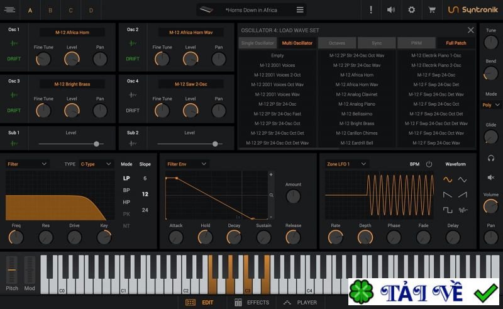Screen dimensions: 503x309
Task: Toggle DRIFT on Osc 4
Action: pyautogui.click(x=133, y=111)
